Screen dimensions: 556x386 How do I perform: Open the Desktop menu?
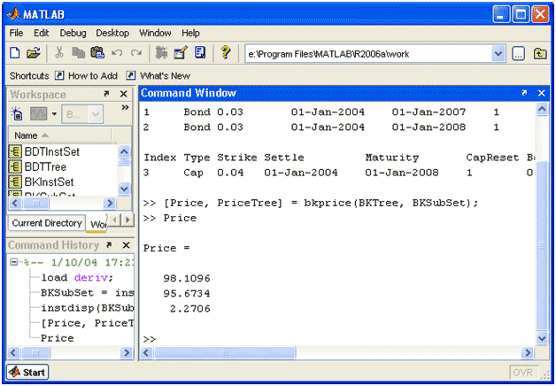112,33
